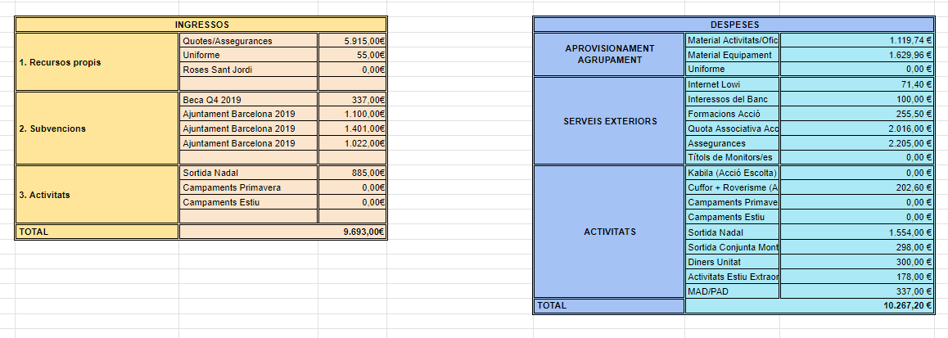
Task: Click the Formacions Acció cell
Action: pos(733,114)
